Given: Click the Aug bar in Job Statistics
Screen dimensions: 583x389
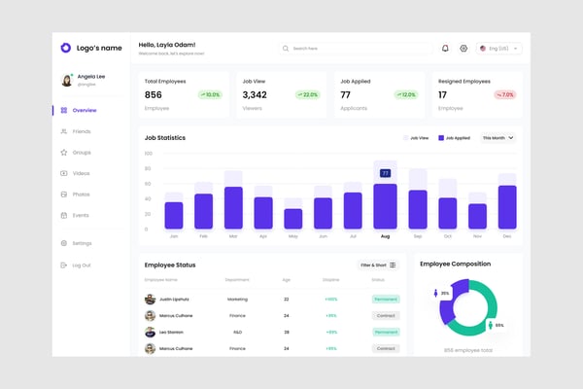Looking at the screenshot, I should click(x=385, y=206).
